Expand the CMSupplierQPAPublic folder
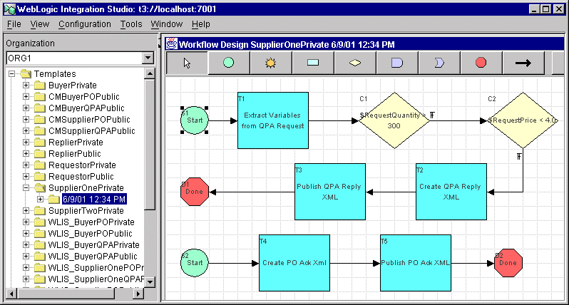This screenshot has height=305, width=569. [26, 131]
